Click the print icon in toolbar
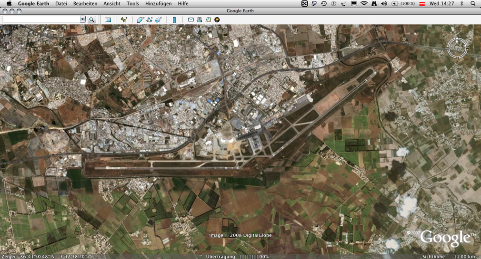481x259 pixels. point(200,20)
